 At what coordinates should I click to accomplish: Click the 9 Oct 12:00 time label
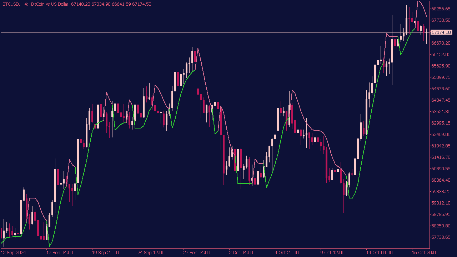pos(332,253)
